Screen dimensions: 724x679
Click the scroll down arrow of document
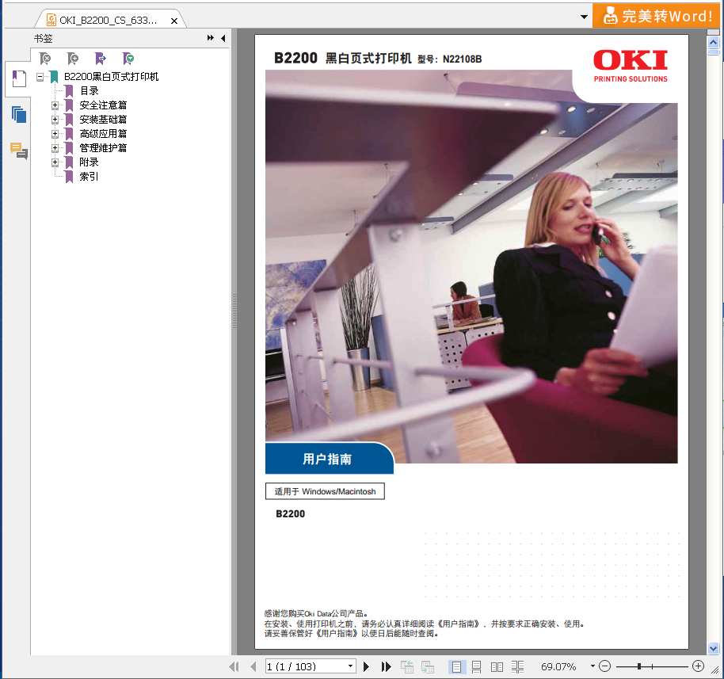pos(713,649)
